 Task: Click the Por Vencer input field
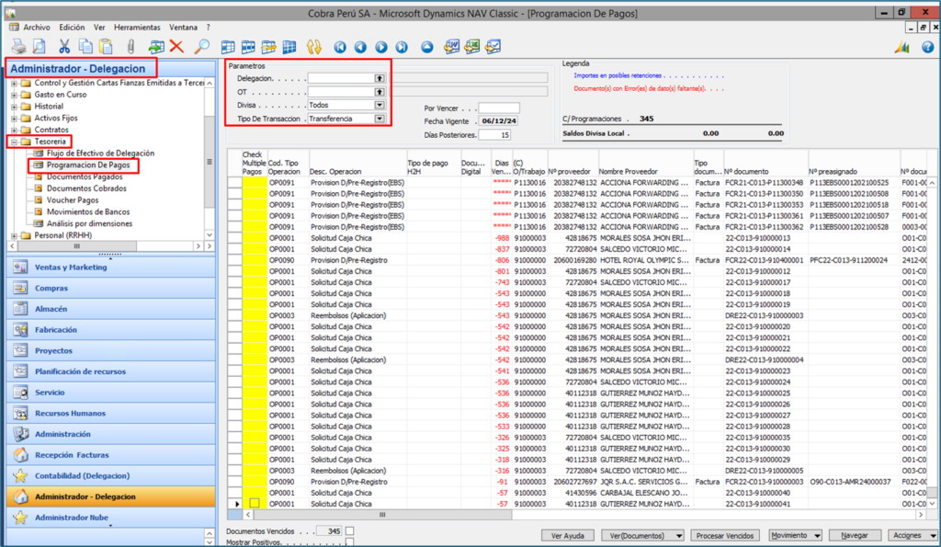click(499, 108)
